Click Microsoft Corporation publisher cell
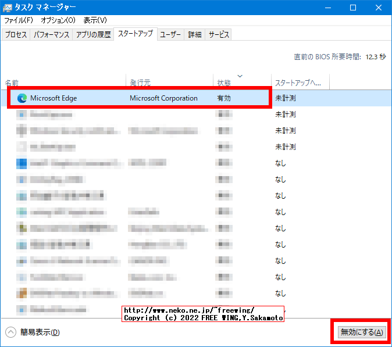The image size is (392, 347). tap(163, 98)
